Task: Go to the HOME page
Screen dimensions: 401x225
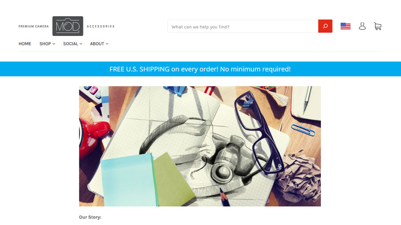Action: coord(25,44)
